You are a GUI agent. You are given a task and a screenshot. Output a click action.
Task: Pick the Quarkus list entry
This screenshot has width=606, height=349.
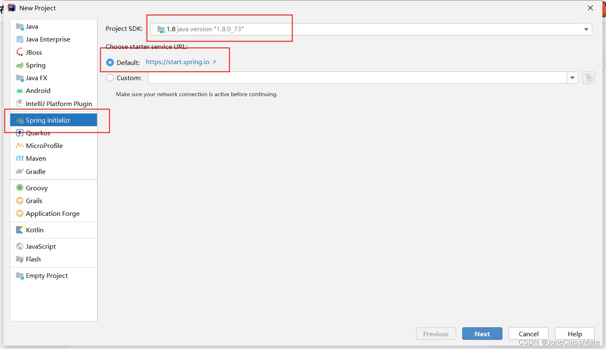coord(54,133)
